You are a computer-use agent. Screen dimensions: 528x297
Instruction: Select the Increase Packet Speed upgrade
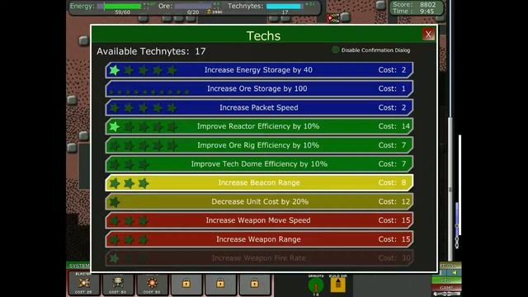pyautogui.click(x=259, y=108)
